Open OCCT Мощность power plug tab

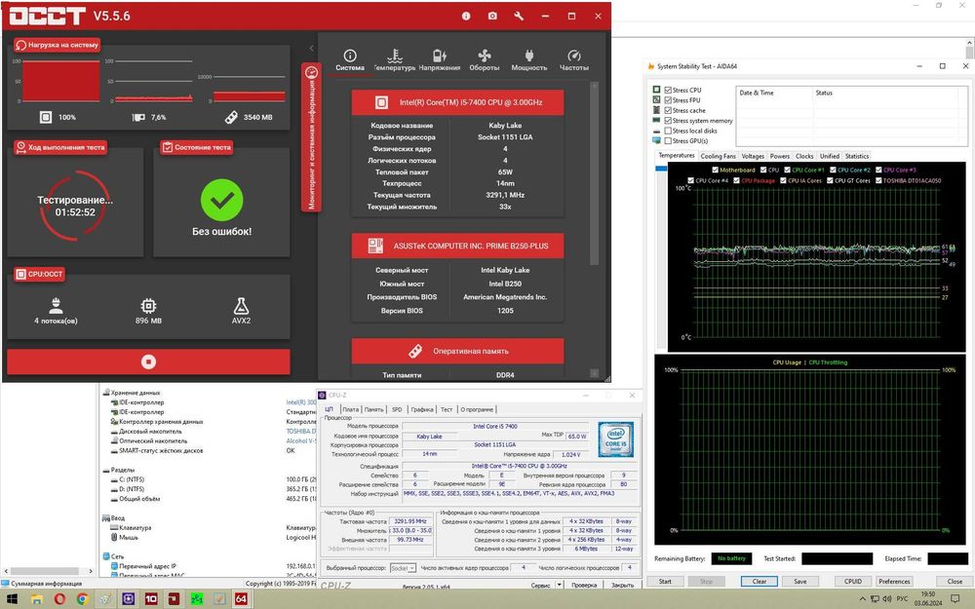(529, 60)
